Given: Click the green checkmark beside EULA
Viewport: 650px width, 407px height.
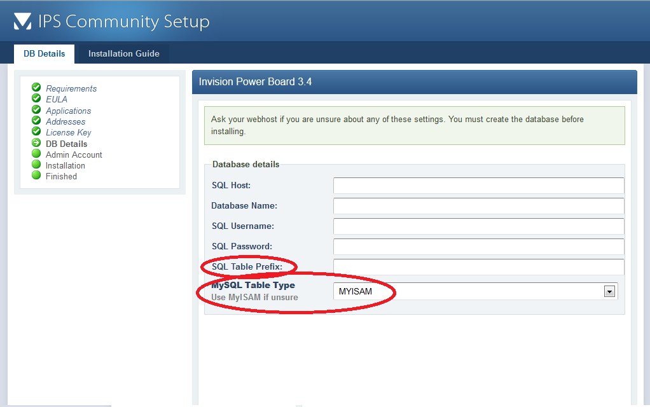Looking at the screenshot, I should pos(36,98).
